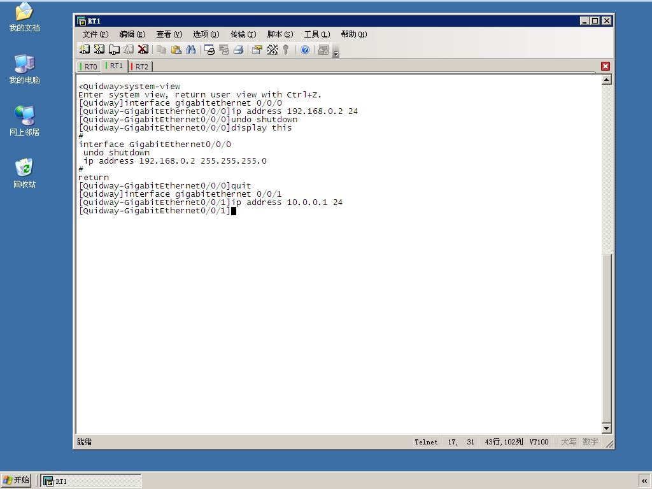Select the 回收站 recycle bin icon
The width and height of the screenshot is (652, 489).
(25, 173)
